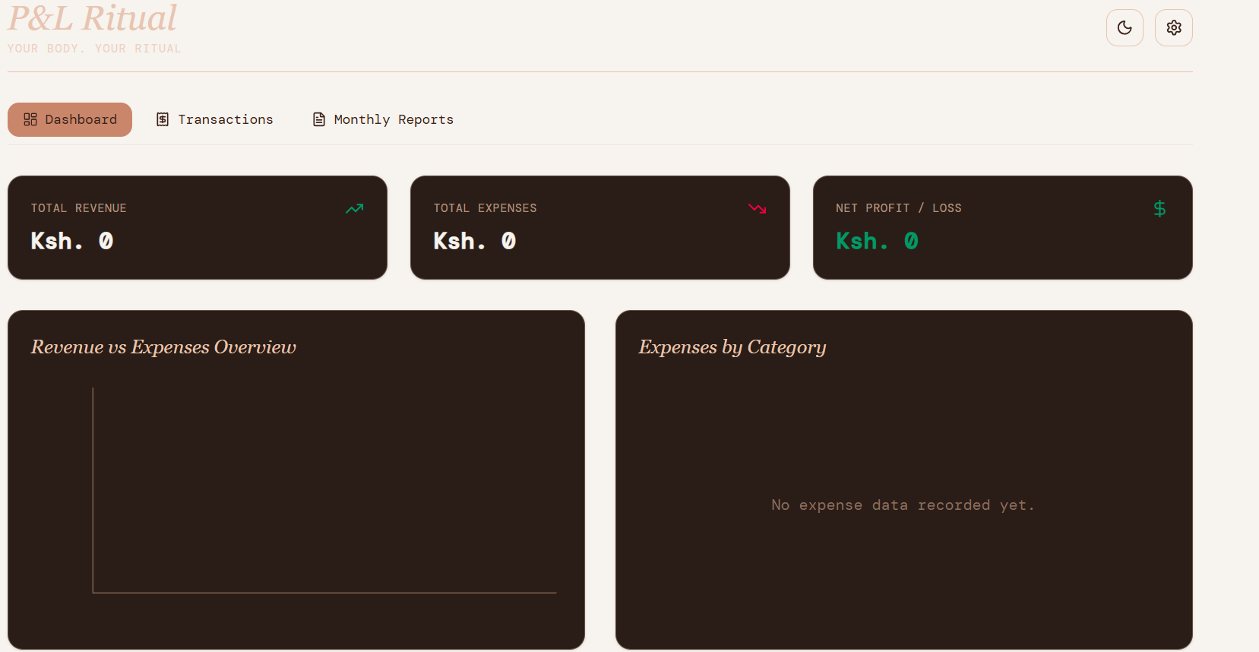Go to the Monthly Reports tab

[x=384, y=119]
